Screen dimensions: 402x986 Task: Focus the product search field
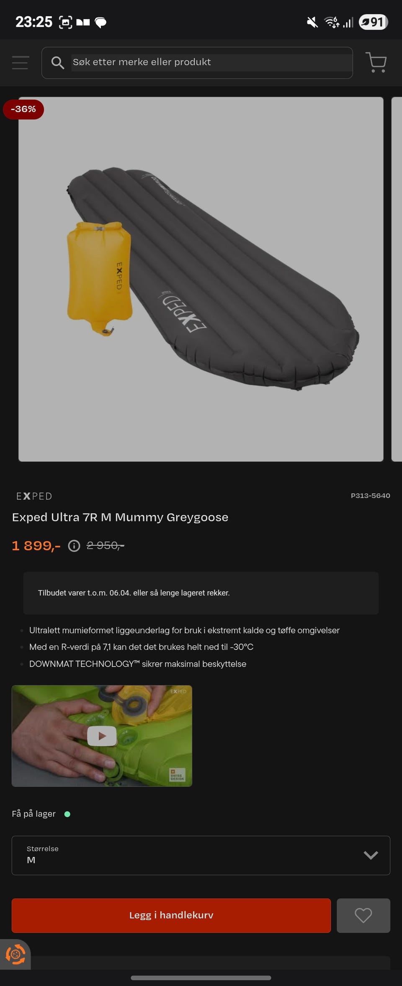click(x=211, y=62)
